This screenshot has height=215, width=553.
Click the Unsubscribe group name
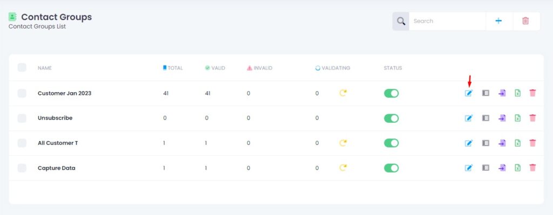[x=55, y=118]
